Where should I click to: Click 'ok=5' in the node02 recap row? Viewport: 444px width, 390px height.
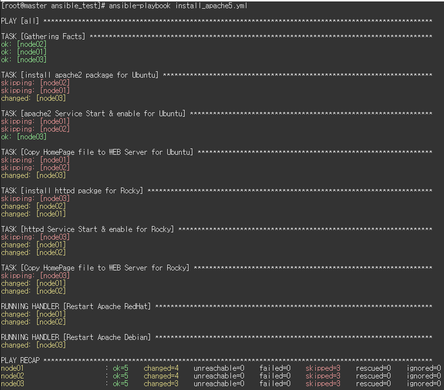coord(121,376)
